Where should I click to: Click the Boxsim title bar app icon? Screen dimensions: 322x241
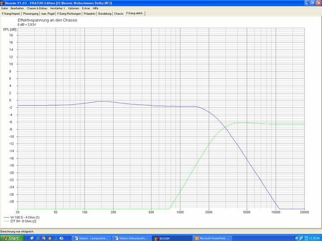[x=3, y=3]
